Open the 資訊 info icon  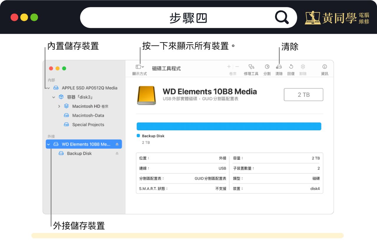pyautogui.click(x=325, y=67)
